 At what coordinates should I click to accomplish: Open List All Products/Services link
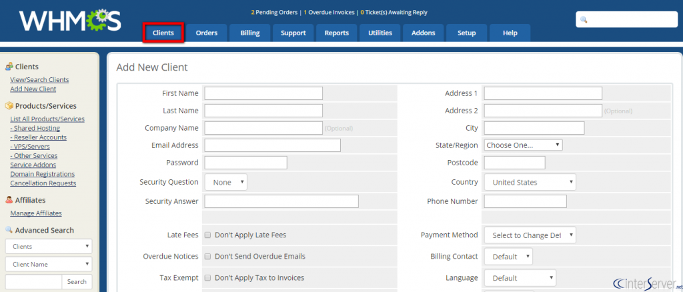[47, 119]
